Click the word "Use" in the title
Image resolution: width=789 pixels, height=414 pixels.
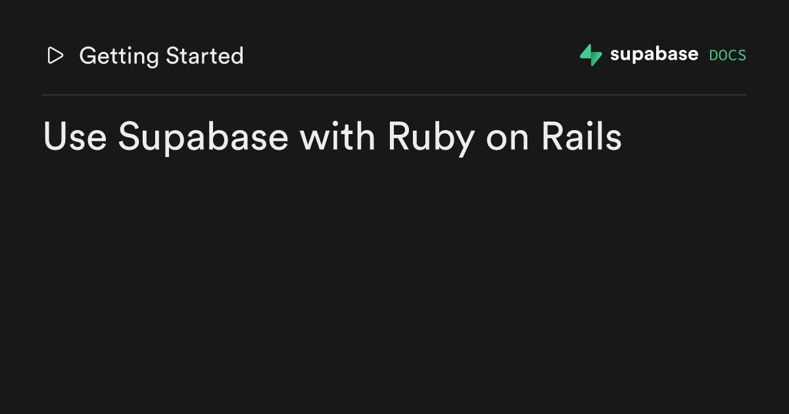pos(75,137)
